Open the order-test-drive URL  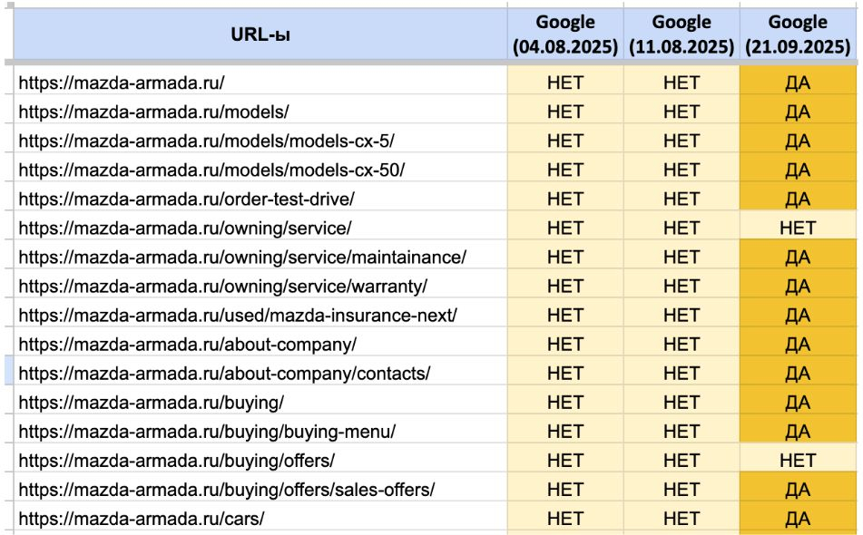click(186, 199)
